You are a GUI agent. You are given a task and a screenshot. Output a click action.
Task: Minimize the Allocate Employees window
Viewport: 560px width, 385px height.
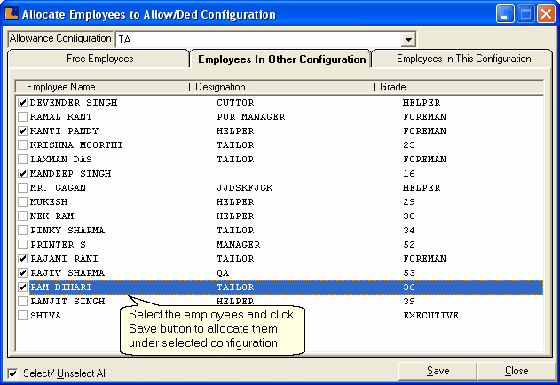[x=504, y=14]
